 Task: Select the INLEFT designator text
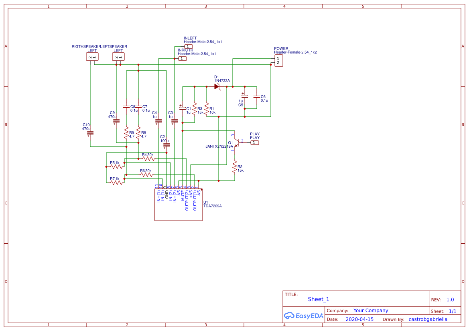[190, 38]
